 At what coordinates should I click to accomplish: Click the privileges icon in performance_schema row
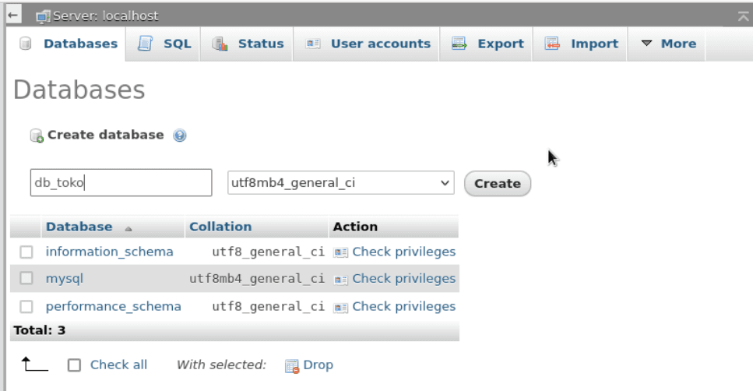[x=340, y=307]
